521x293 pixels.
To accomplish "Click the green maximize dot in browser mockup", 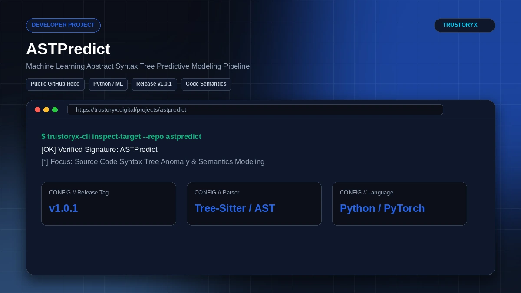I will (x=55, y=110).
